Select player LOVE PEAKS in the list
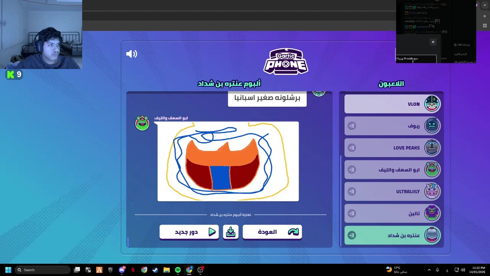This screenshot has width=490, height=276. 392,148
